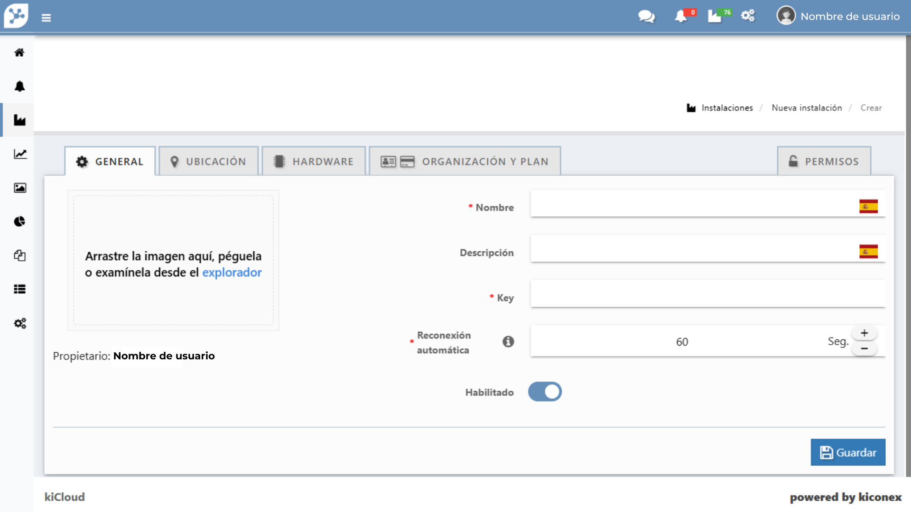Switch to the Ubicación tab
Viewport: 911px width, 512px height.
coord(208,162)
